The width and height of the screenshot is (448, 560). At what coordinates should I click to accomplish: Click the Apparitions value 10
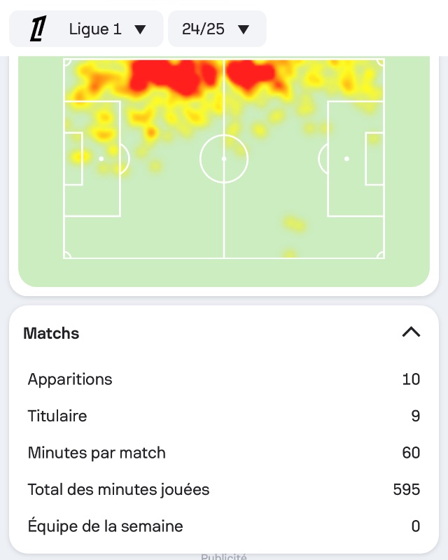click(411, 379)
